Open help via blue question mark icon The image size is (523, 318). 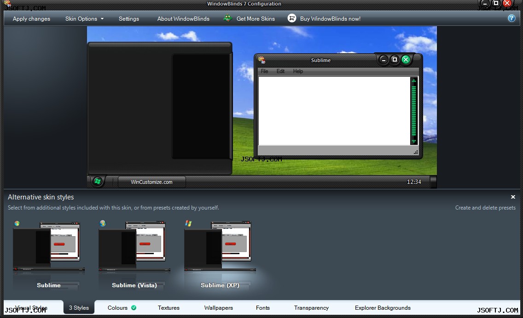pyautogui.click(x=511, y=18)
